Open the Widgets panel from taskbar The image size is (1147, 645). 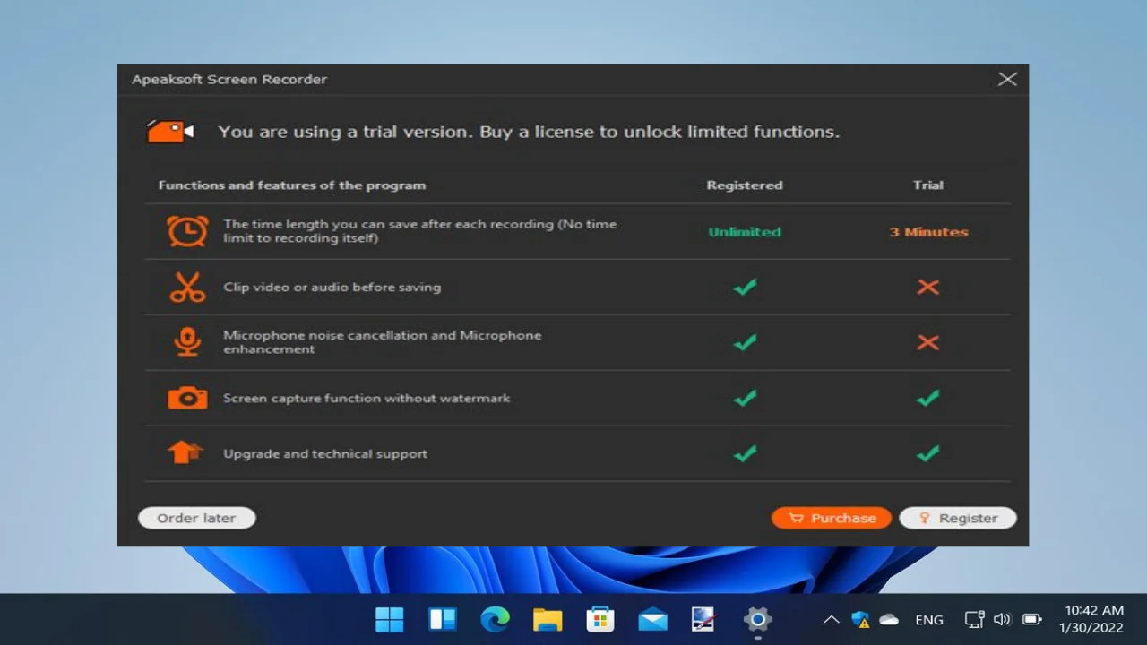coord(443,619)
